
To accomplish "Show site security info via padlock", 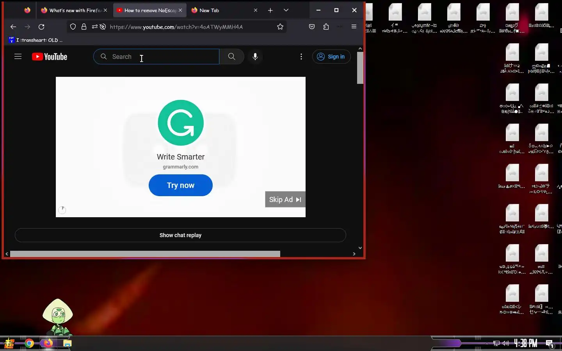I will pos(84,27).
